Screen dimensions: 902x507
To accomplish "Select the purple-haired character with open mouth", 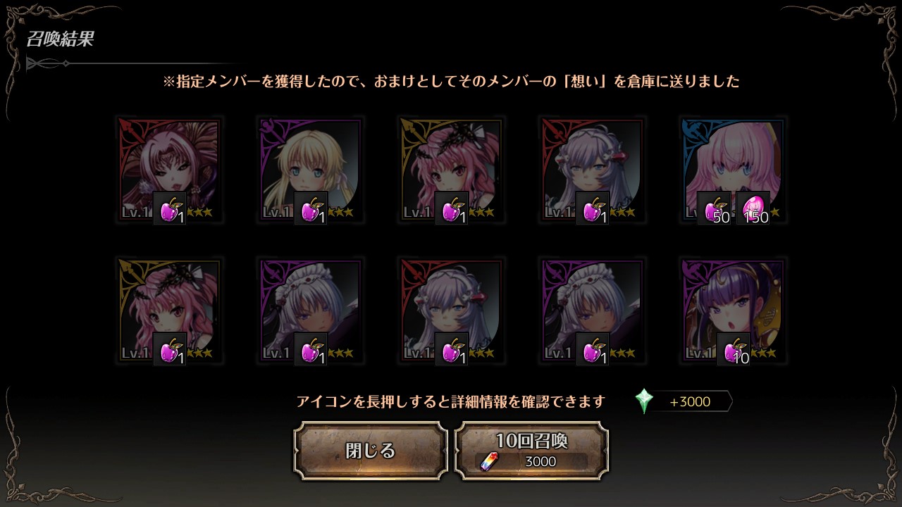I will [733, 311].
